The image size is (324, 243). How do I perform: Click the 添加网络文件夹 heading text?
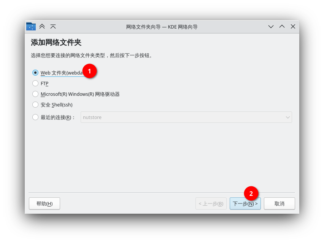[56, 43]
